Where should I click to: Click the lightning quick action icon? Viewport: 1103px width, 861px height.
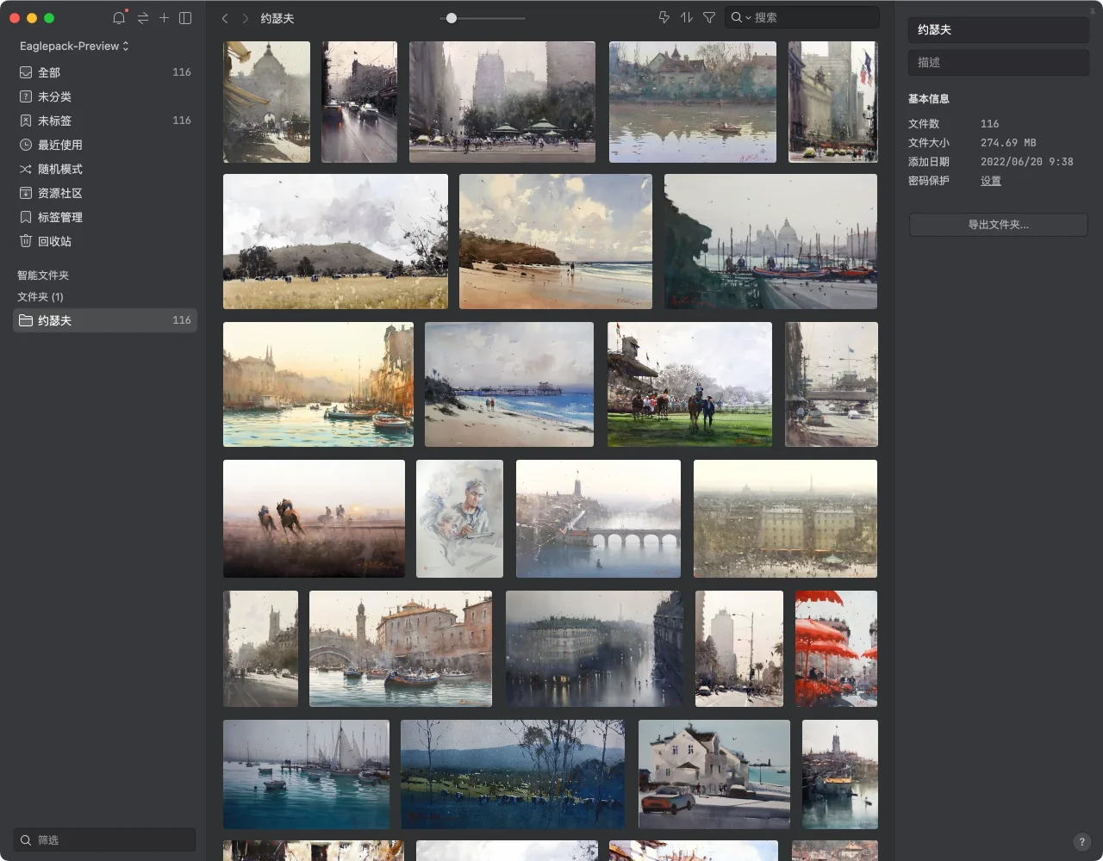pyautogui.click(x=664, y=17)
